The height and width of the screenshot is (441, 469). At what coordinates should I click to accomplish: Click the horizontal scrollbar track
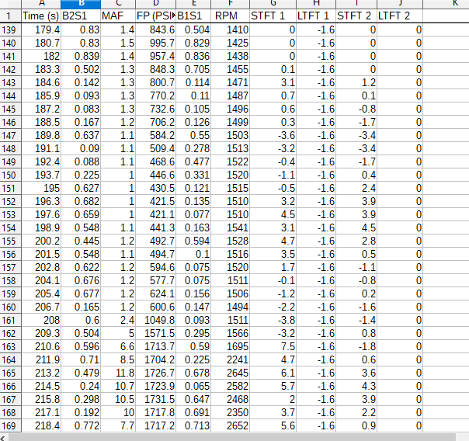233,437
